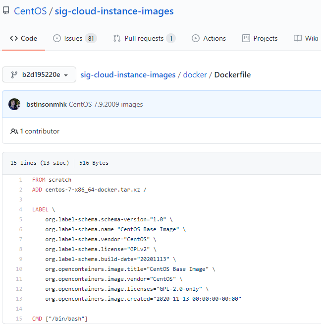Image resolution: width=321 pixels, height=329 pixels.
Task: Open the Projects tab
Action: coord(260,38)
